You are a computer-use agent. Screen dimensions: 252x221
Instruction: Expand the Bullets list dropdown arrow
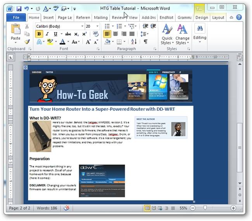click(113, 26)
